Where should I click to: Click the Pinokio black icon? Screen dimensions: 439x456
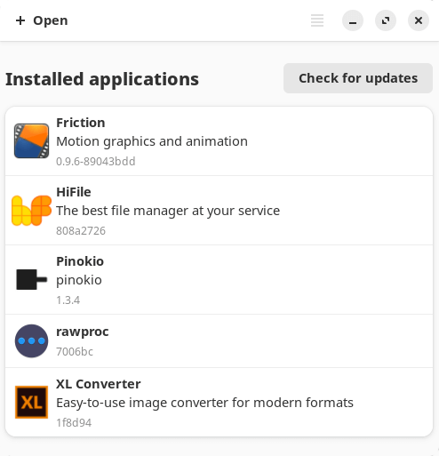(x=31, y=279)
